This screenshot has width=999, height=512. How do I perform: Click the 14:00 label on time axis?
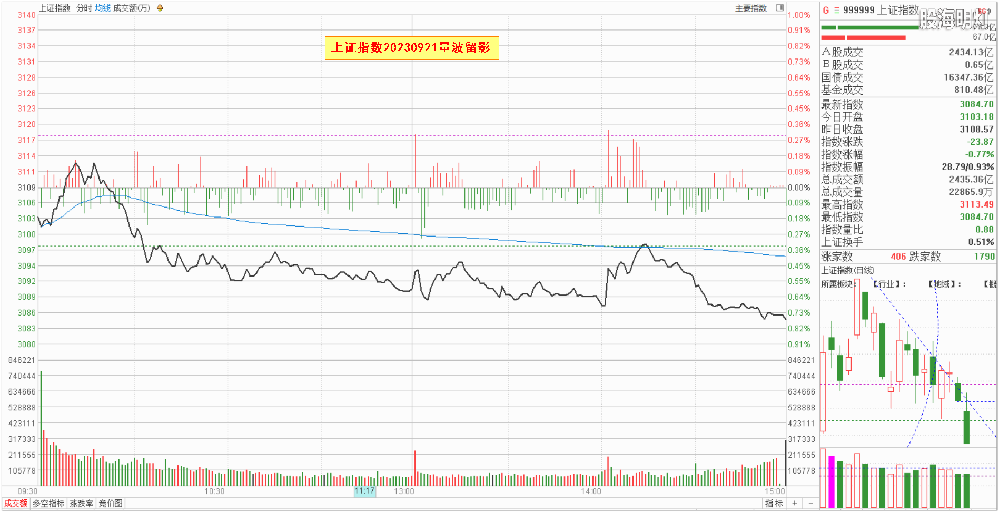591,491
